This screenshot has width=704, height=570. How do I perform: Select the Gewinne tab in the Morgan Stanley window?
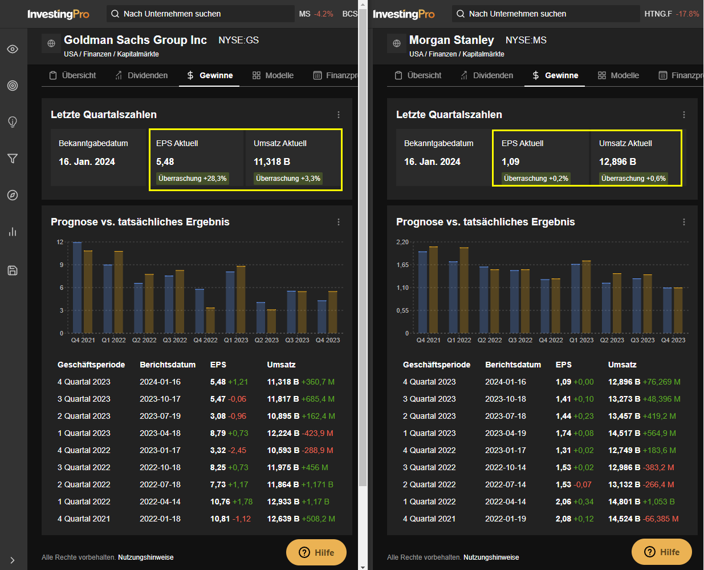click(555, 75)
